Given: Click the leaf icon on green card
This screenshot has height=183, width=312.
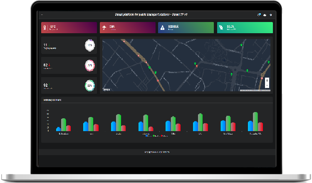Looking at the screenshot, I should (x=221, y=28).
